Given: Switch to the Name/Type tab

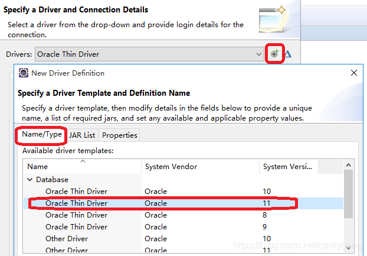Looking at the screenshot, I should click(42, 135).
